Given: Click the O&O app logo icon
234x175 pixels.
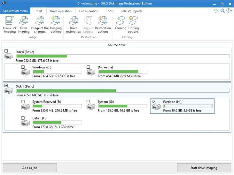Looking at the screenshot, I should click(4, 3).
